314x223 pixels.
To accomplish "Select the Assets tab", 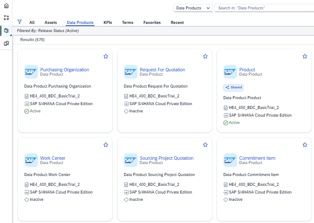I will coord(50,23).
